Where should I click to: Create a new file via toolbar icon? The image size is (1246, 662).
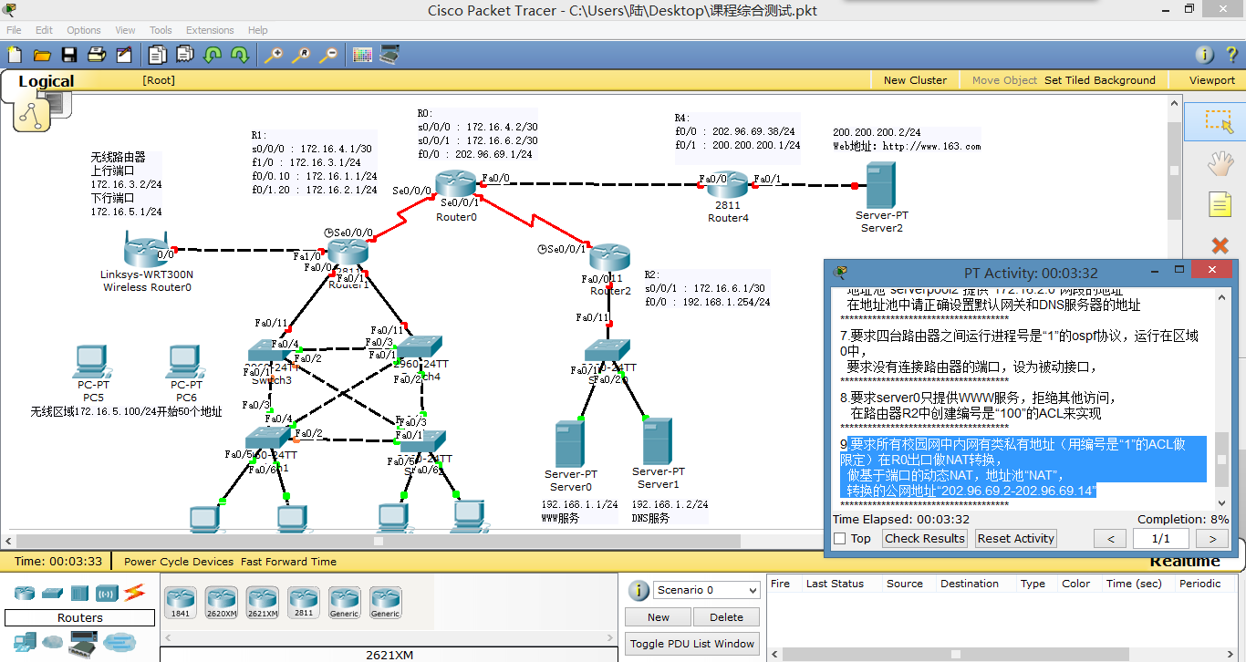(x=15, y=55)
